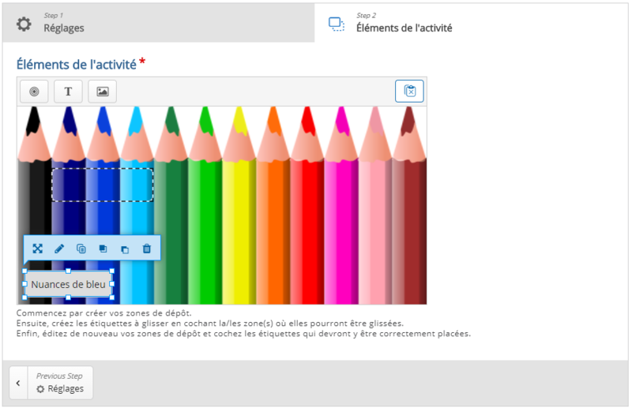Click the top-right resize handle of label
632x408 pixels.
(x=111, y=271)
